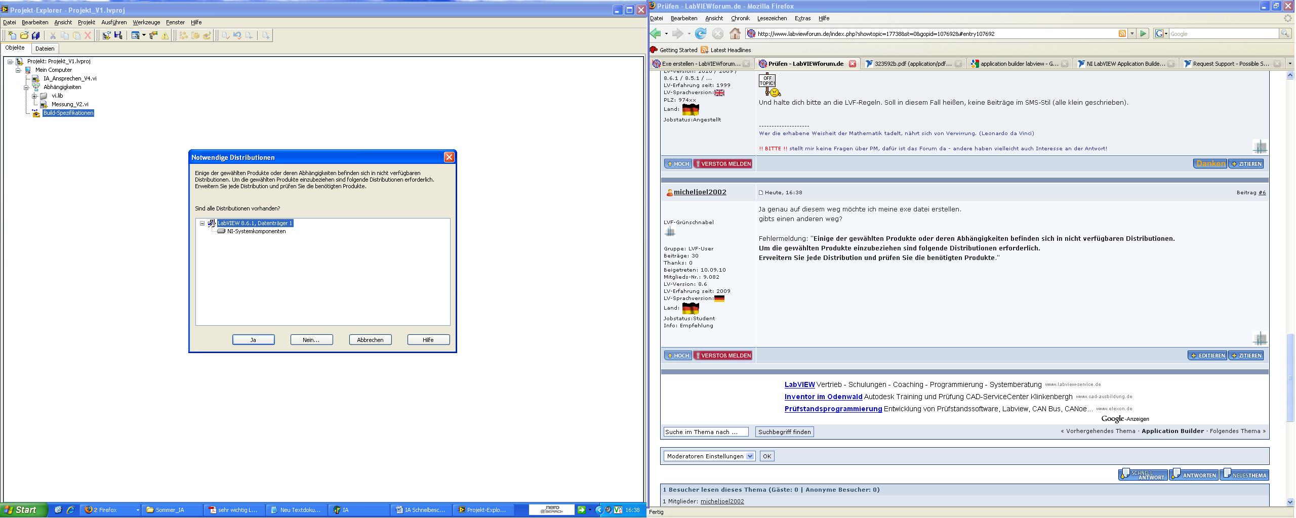Open the Google search engine dropdown
The image size is (1296, 518).
tap(1161, 34)
